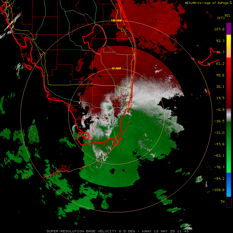Click the radar site dot at ring center
The width and height of the screenshot is (233, 233).
[x=116, y=116]
